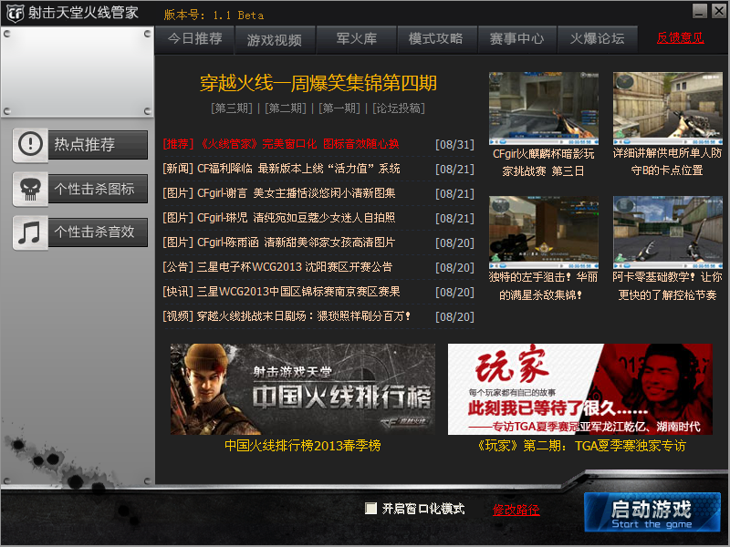Screen dimensions: 730x547
Task: Click the 中国火线排行榜 banner image
Action: point(303,389)
